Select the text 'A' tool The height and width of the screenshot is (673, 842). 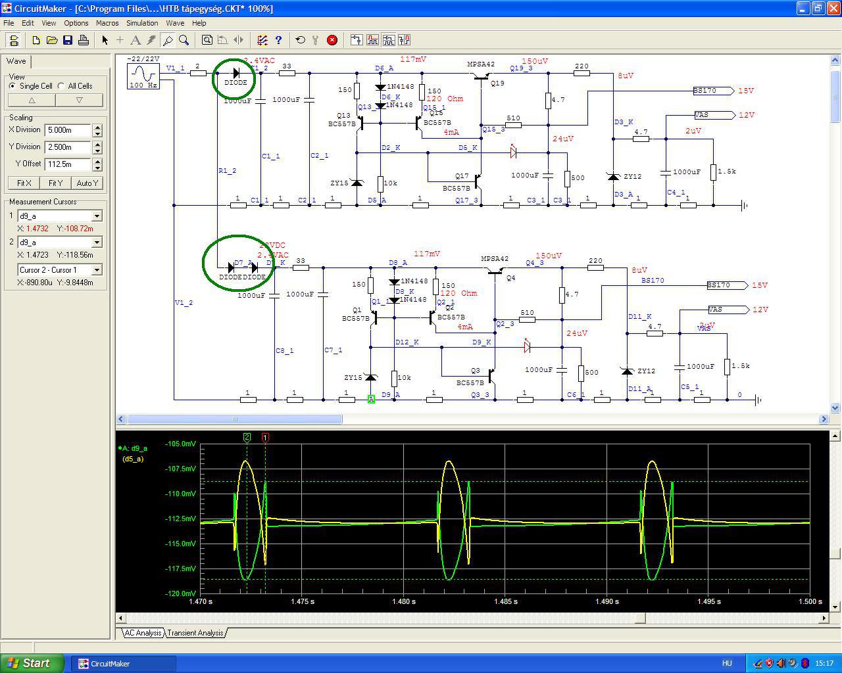136,40
